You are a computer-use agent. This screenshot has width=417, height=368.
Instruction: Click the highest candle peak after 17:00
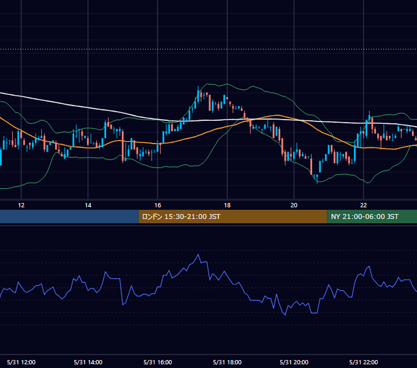198,94
